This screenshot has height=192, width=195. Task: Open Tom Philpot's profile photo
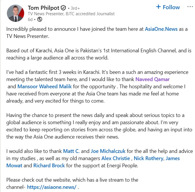[15, 14]
